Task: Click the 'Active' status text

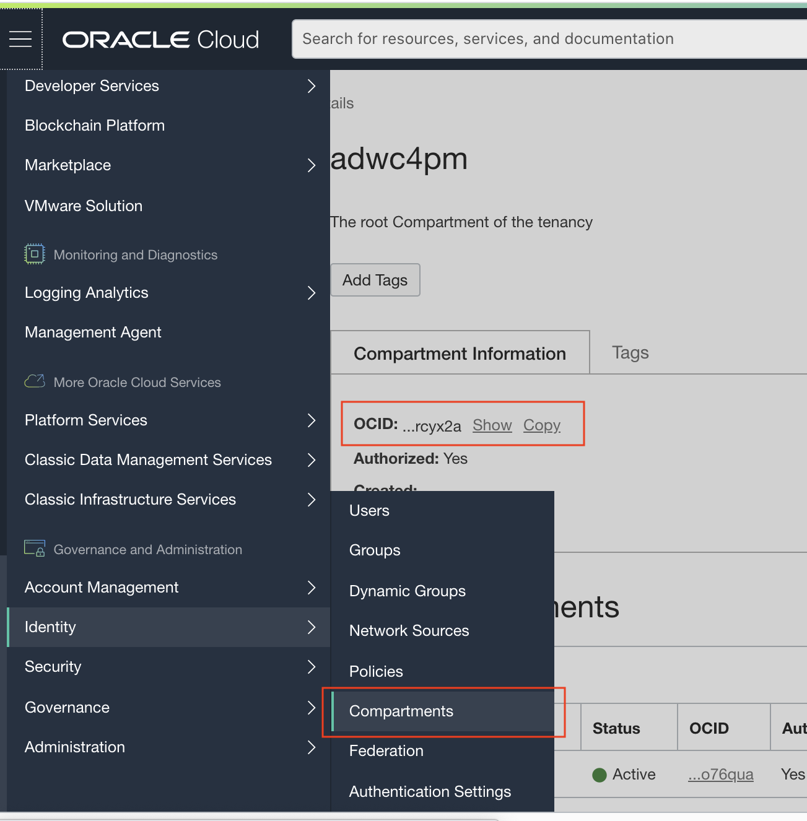Action: [x=634, y=775]
